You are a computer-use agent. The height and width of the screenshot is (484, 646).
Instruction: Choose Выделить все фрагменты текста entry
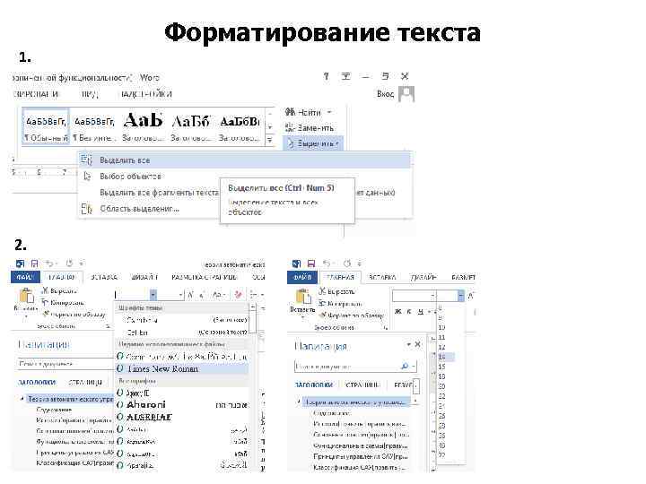click(159, 192)
